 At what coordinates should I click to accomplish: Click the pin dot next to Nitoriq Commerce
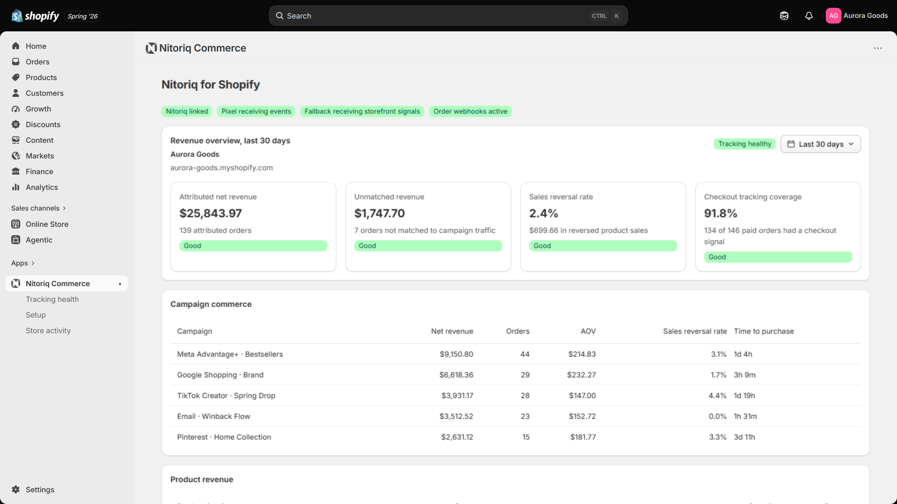point(120,284)
